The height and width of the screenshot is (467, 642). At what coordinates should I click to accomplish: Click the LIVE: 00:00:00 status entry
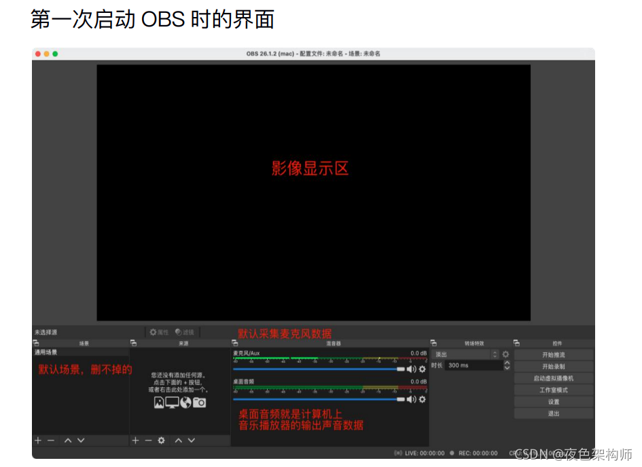coord(419,453)
